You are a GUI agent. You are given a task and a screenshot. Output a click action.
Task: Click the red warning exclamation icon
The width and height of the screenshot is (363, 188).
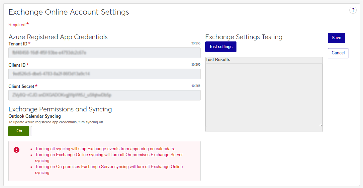pyautogui.click(x=17, y=150)
